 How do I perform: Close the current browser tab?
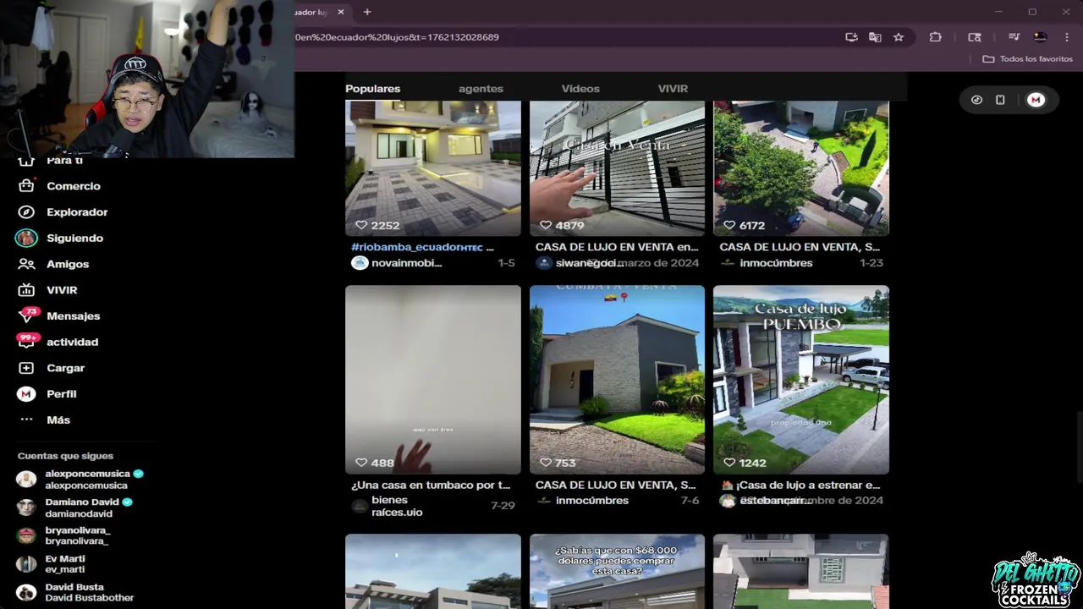pos(341,12)
